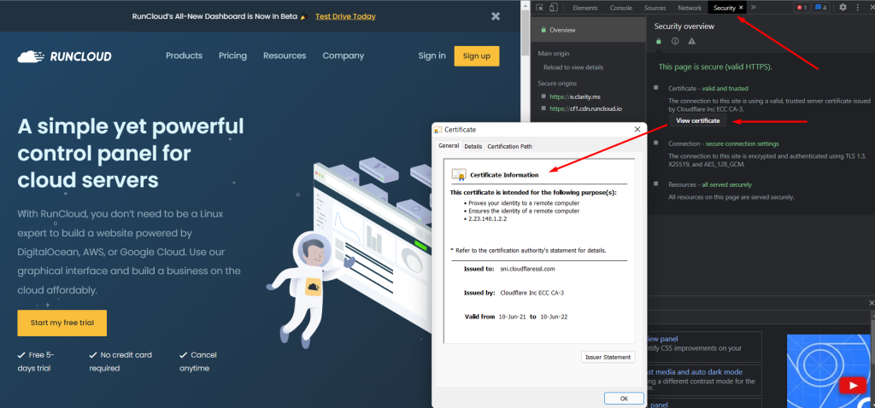
Task: Click OK in the Certificate dialog
Action: tap(624, 398)
